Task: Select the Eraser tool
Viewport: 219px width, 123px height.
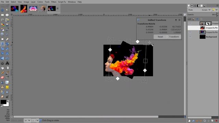Action: 2,78
